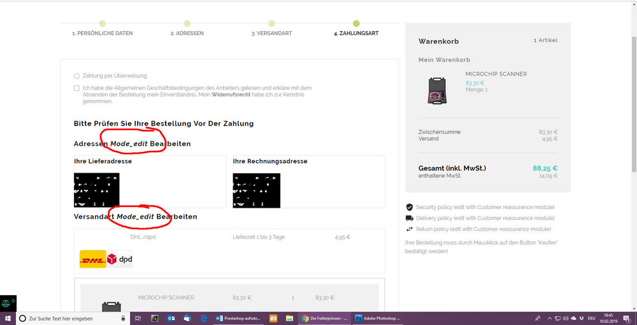Click 'Ihre Lieferadresse' heading
The width and height of the screenshot is (637, 325).
(103, 161)
